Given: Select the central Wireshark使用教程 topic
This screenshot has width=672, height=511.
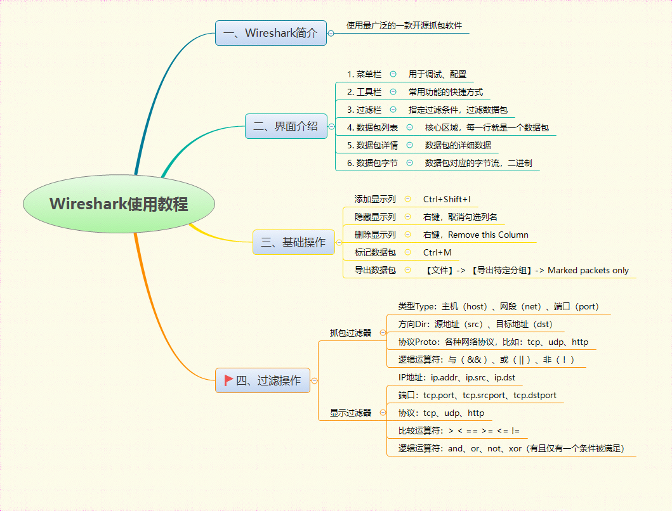Looking at the screenshot, I should [x=119, y=204].
